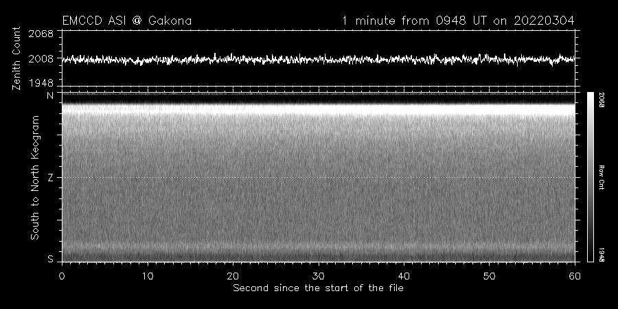618x309 pixels.
Task: Click the 0 second tick label
Action: coord(62,276)
